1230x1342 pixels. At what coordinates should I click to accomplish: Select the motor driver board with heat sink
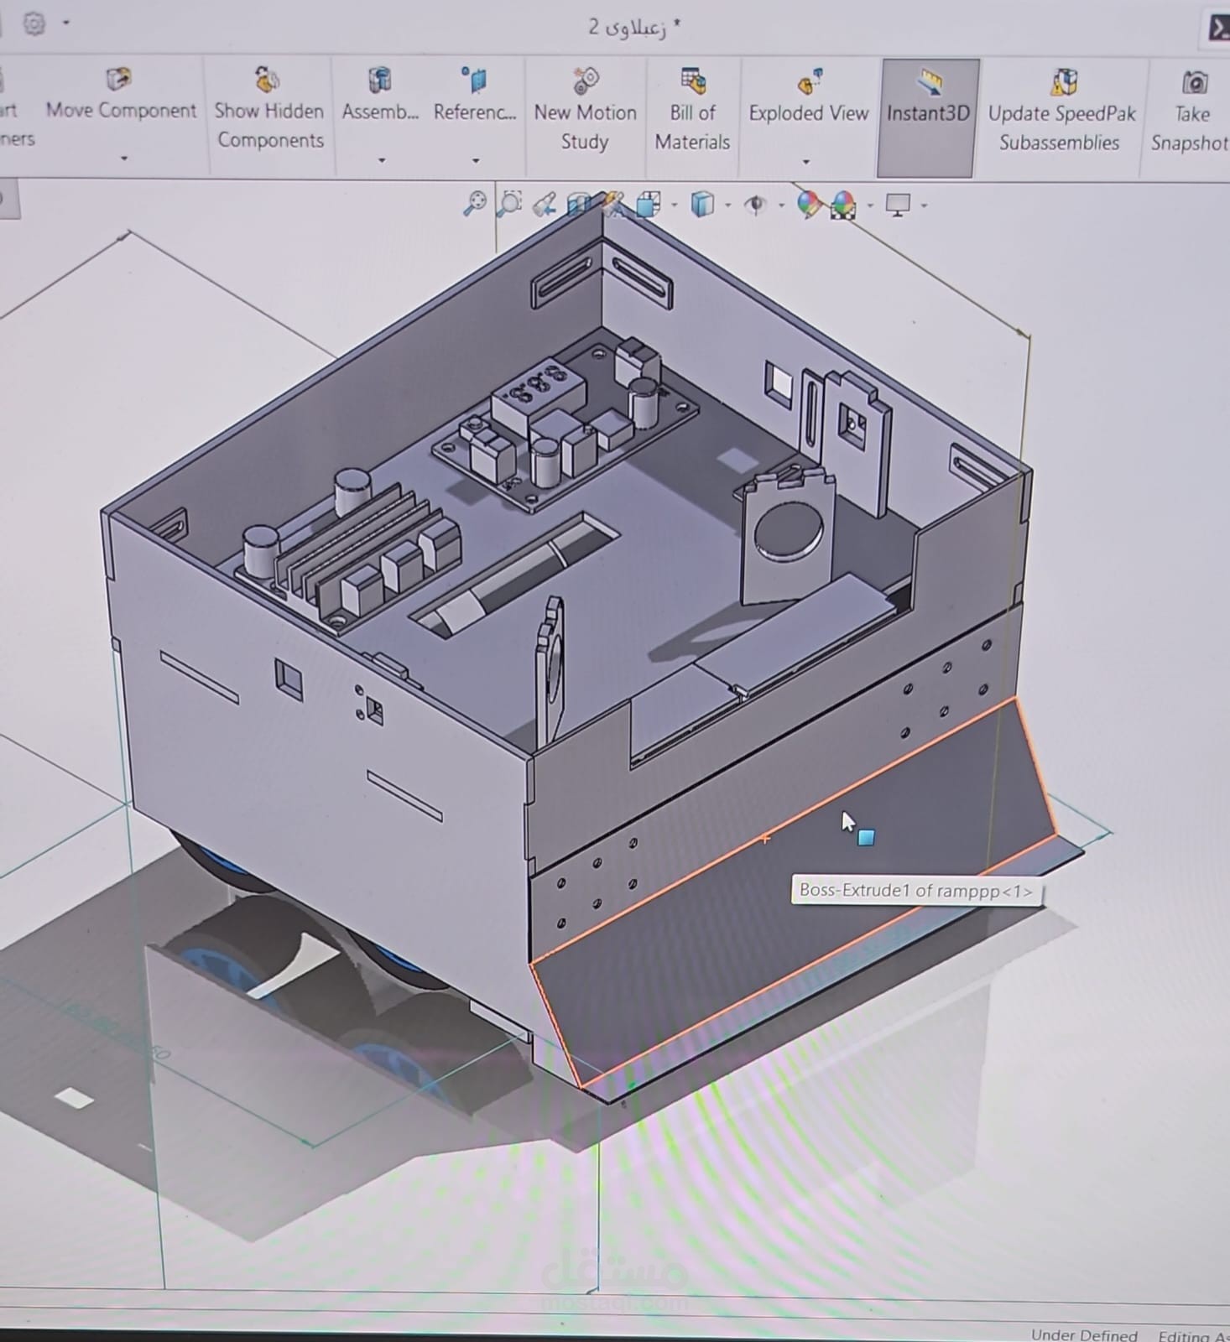(x=347, y=549)
